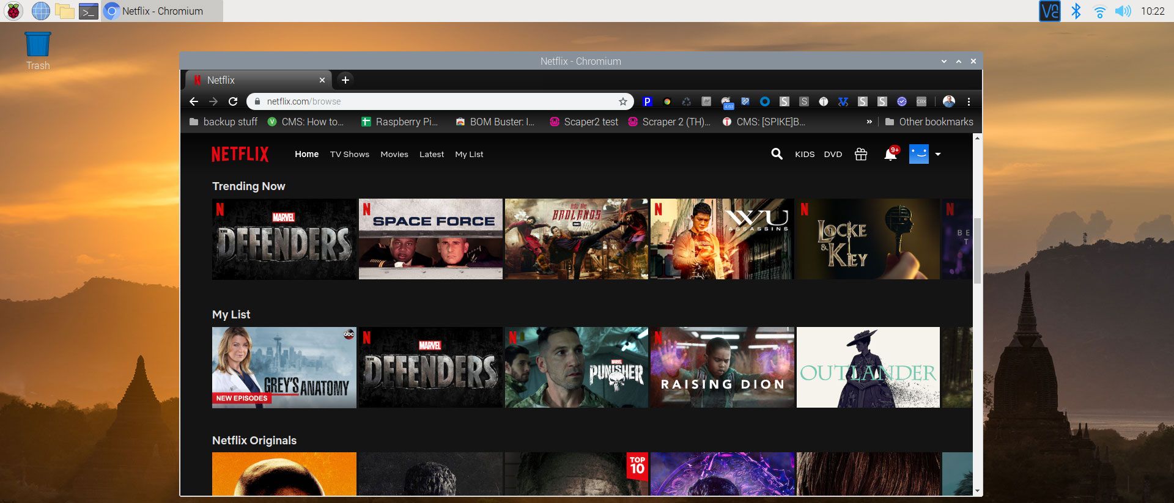Viewport: 1174px width, 503px height.
Task: Click the browser forward arrow
Action: click(x=213, y=101)
